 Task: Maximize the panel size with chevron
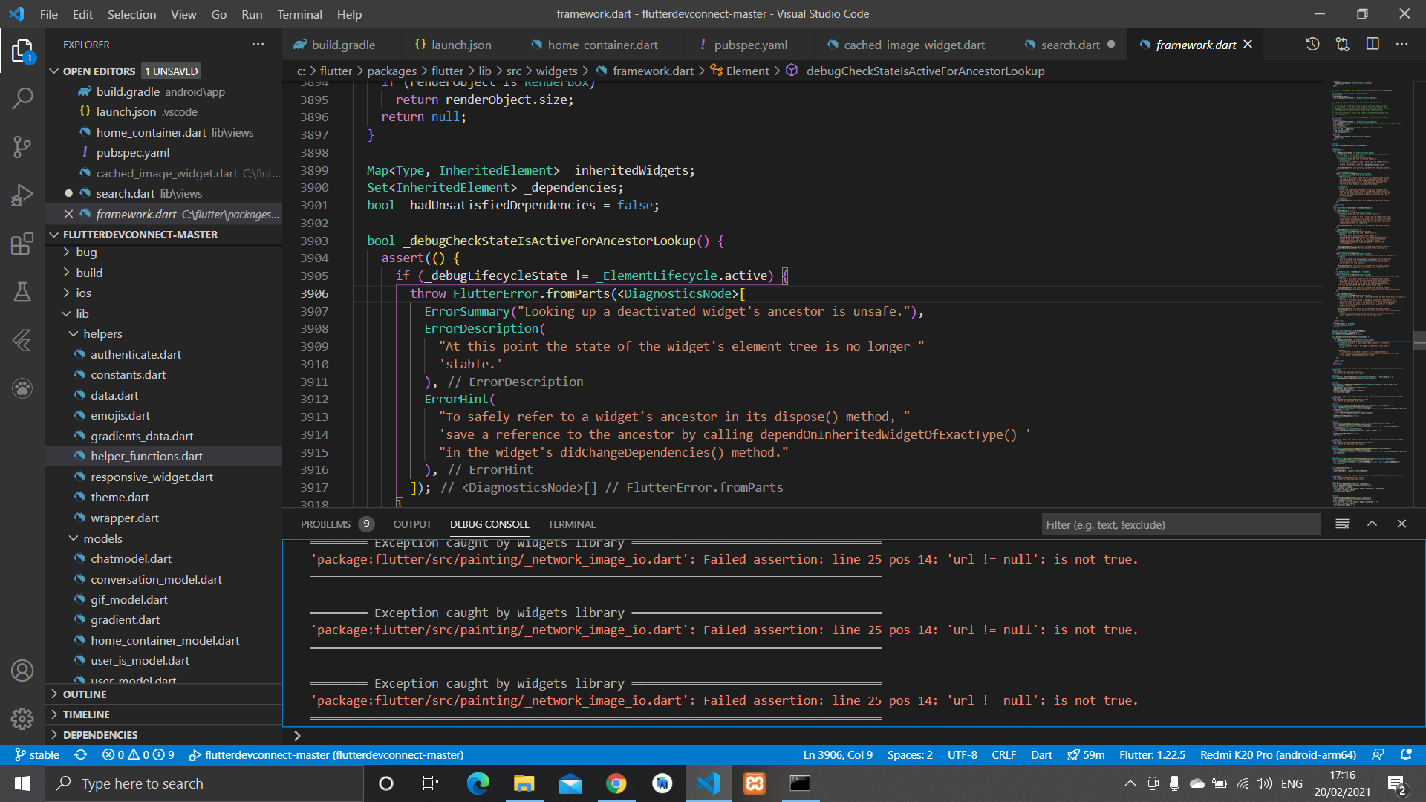coord(1372,524)
